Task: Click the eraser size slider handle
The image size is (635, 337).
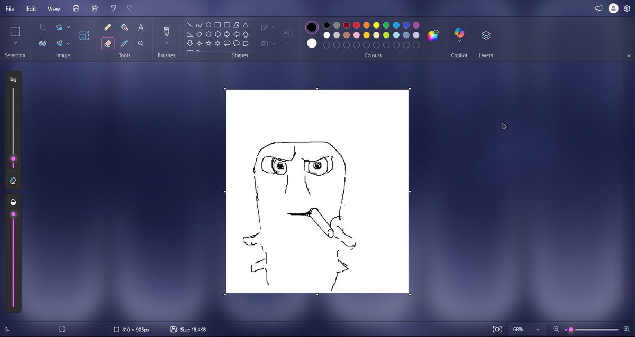Action: pos(13,158)
